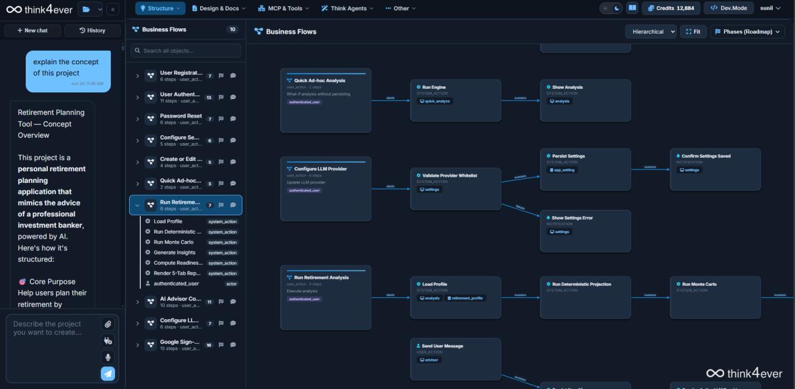Select the Render 5-Tab Rep... step
This screenshot has height=389, width=795.
tap(191, 273)
